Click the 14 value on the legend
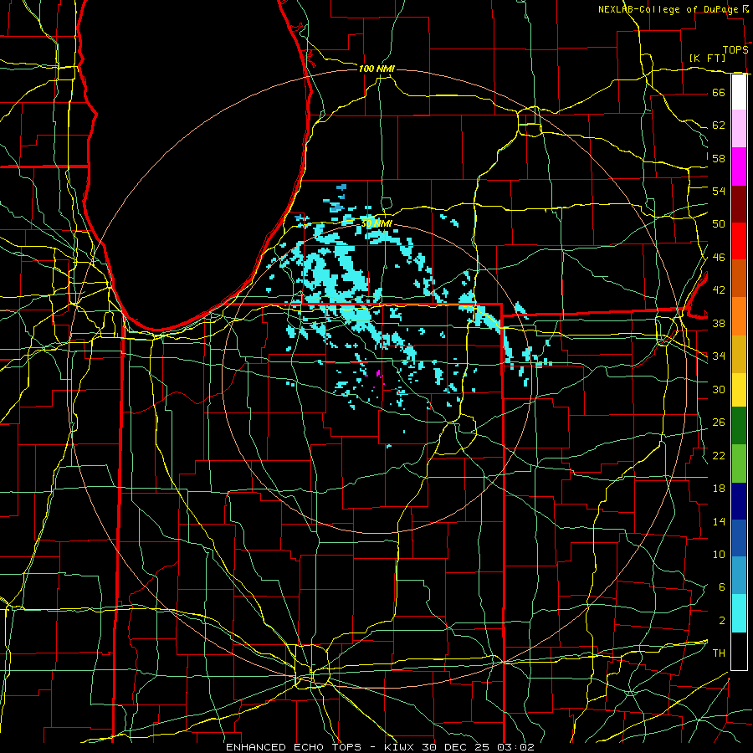This screenshot has height=753, width=753. pos(719,521)
